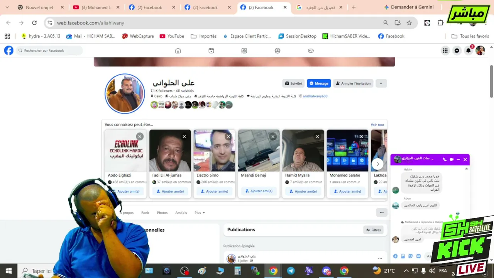This screenshot has height=278, width=494.
Task: Click the page vertical scrollbar
Action: pyautogui.click(x=491, y=81)
